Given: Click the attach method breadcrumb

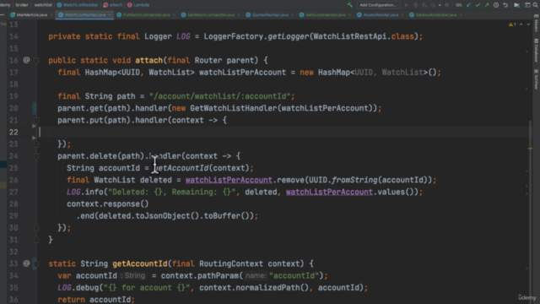Looking at the screenshot, I should tap(112, 5).
